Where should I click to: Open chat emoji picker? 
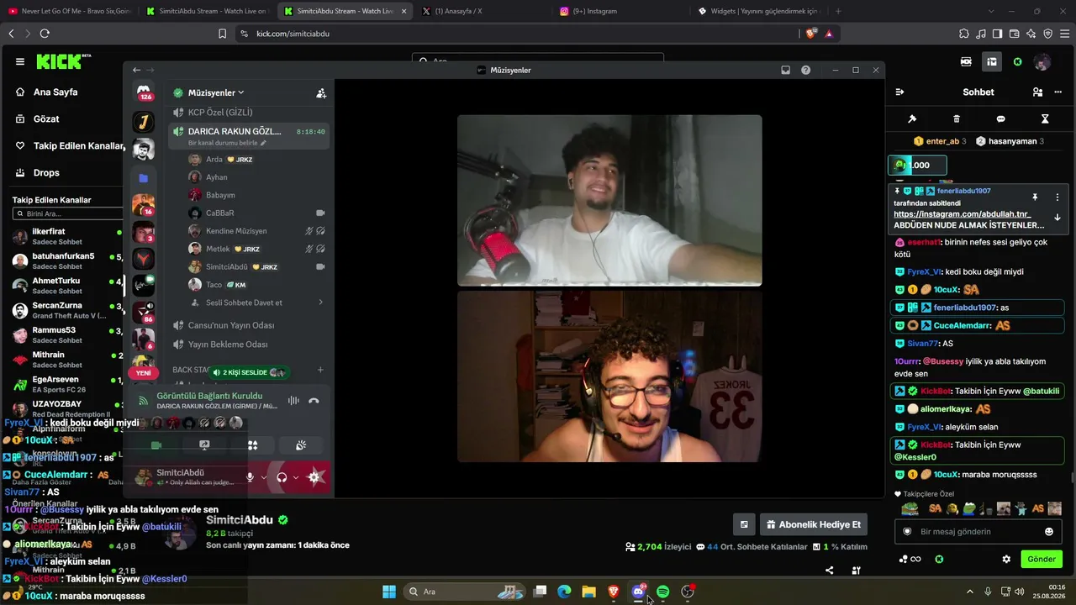coord(1049,532)
